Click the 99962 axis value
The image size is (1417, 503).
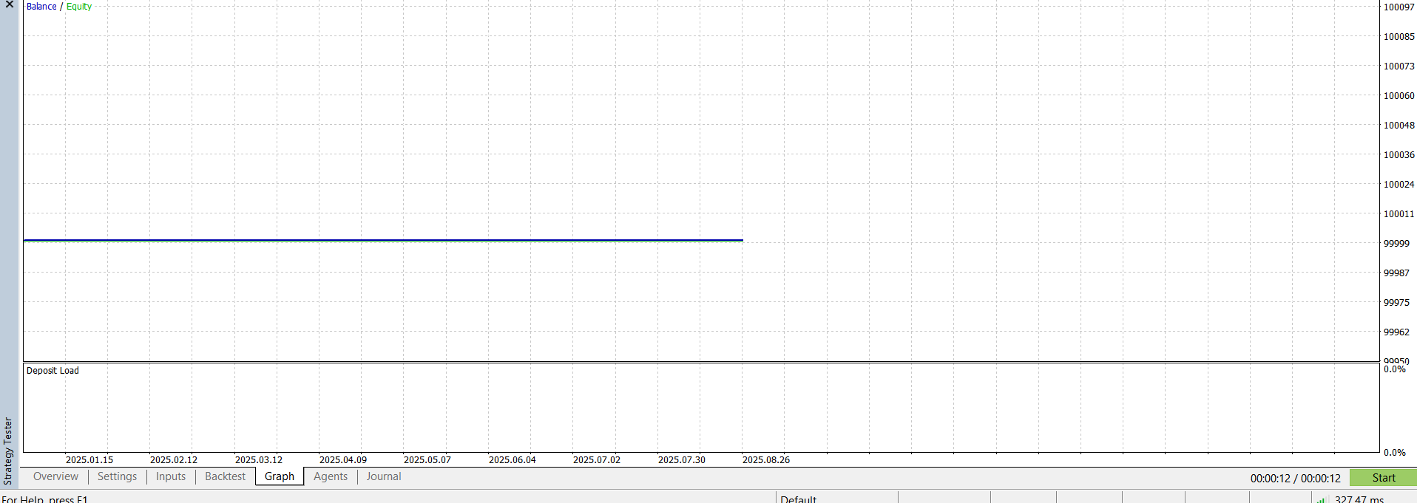[x=1396, y=332]
